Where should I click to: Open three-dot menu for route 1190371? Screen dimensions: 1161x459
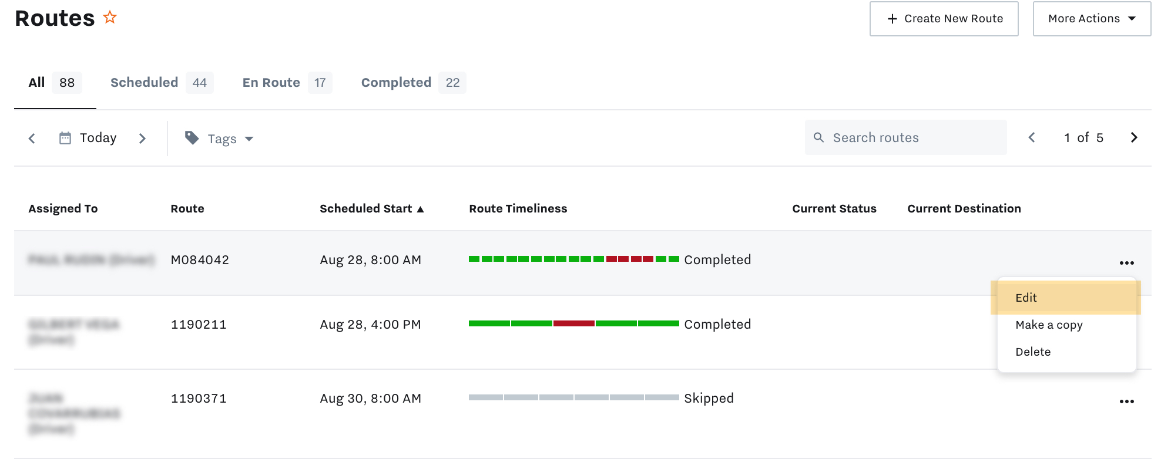[1126, 401]
